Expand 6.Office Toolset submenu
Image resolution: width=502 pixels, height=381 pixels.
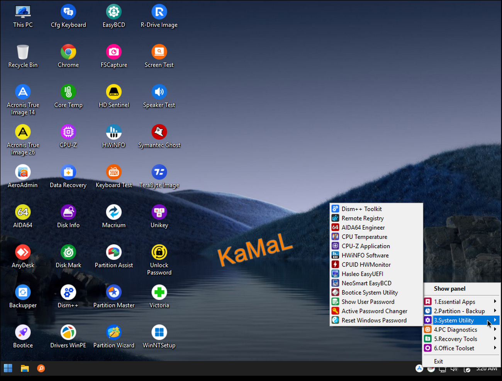tap(461, 348)
